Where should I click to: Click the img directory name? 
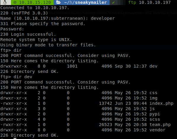tap(153, 98)
